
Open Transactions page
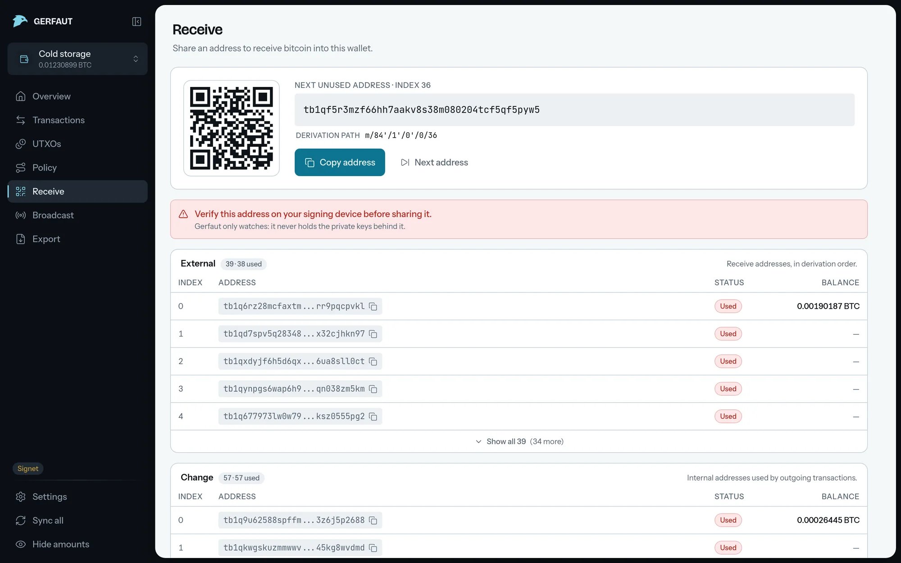77,120
